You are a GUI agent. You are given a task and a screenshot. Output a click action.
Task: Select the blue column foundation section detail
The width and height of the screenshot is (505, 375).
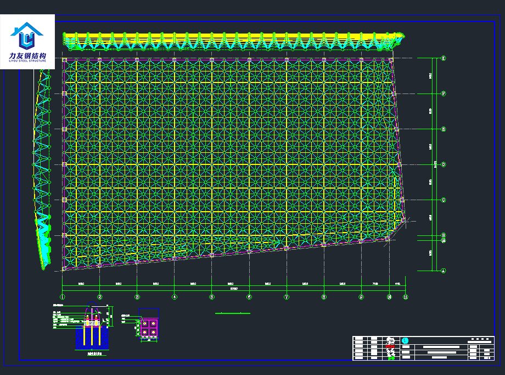[92, 329]
